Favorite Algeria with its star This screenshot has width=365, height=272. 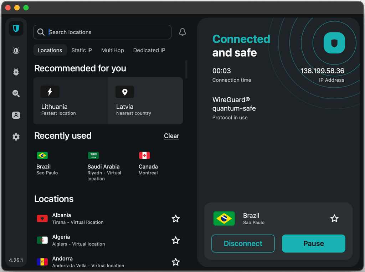175,240
